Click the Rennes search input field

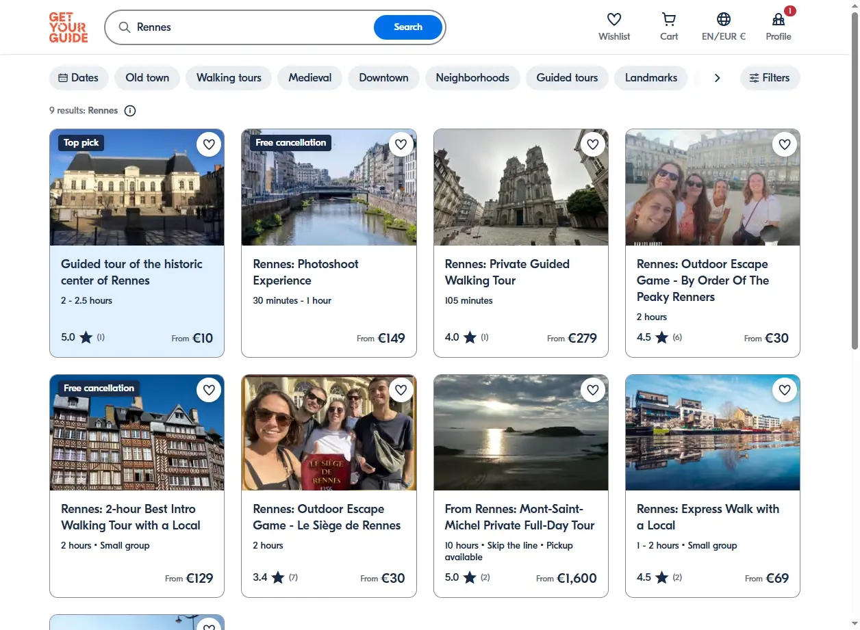pyautogui.click(x=253, y=27)
